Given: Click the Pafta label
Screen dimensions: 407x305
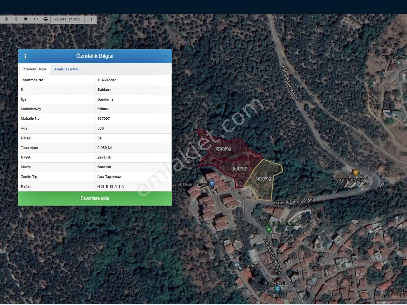Looking at the screenshot, I should [x=25, y=186].
